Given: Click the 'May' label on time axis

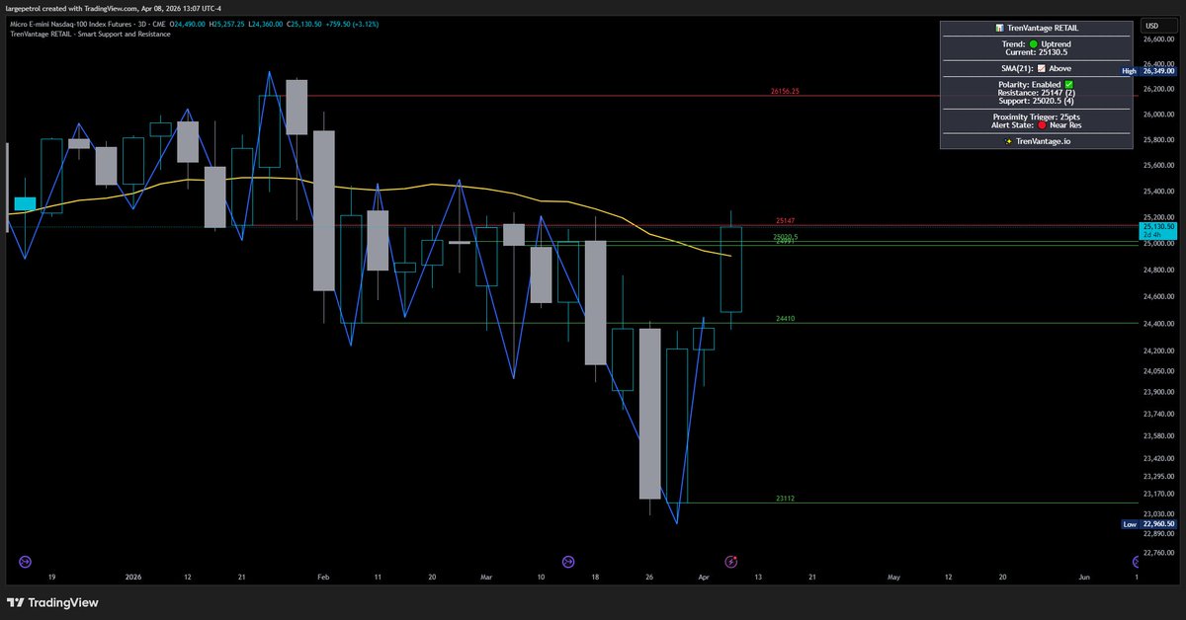Looking at the screenshot, I should (x=893, y=576).
